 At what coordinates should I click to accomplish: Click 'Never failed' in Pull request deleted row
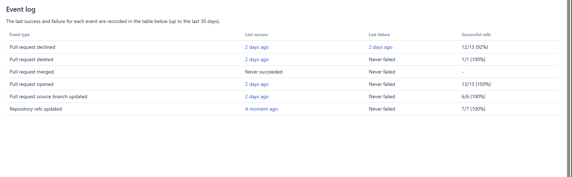click(382, 59)
